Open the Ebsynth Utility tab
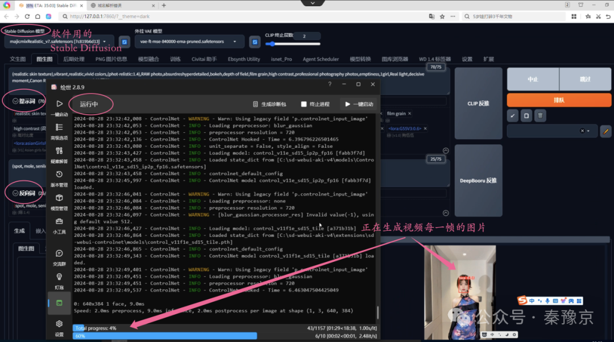This screenshot has width=614, height=342. coord(244,59)
